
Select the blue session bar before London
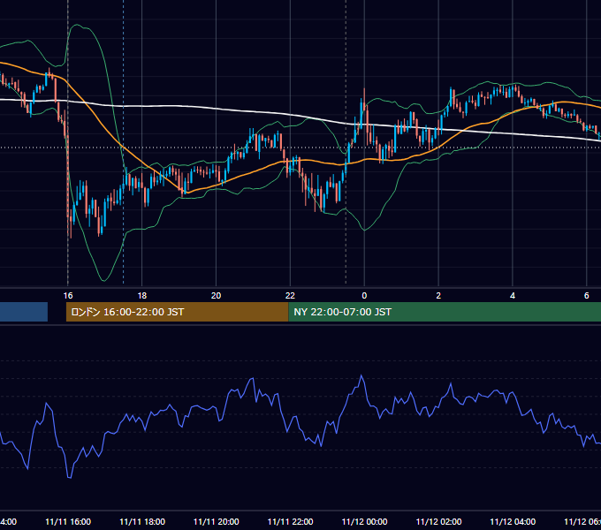[24, 312]
